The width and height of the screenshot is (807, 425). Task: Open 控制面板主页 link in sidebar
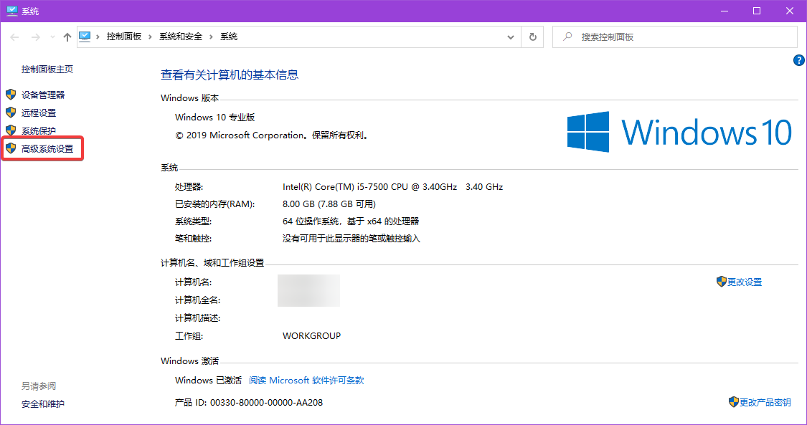point(47,70)
